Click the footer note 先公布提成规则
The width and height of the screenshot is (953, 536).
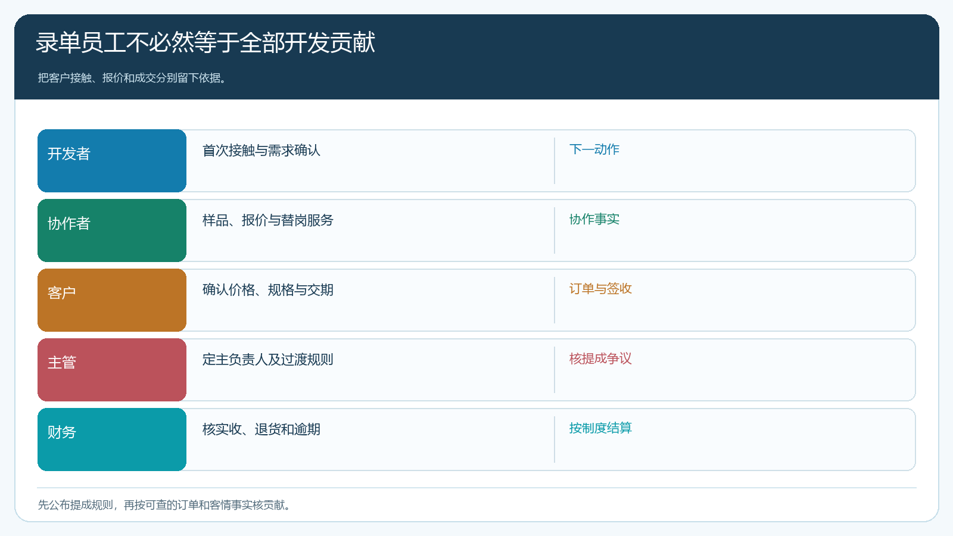(x=76, y=505)
